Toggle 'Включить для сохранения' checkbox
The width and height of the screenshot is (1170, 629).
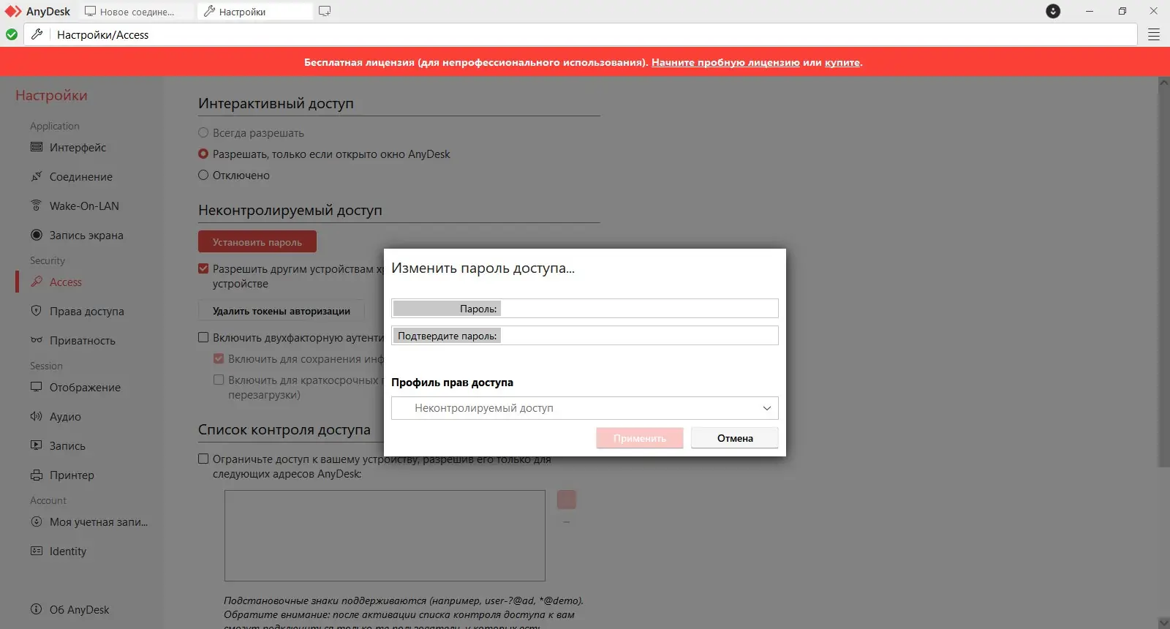point(219,358)
